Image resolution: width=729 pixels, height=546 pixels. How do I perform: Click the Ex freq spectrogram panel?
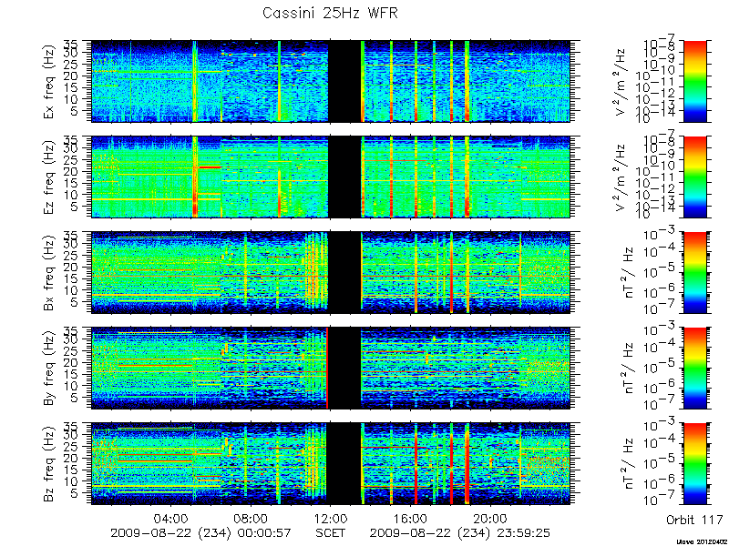[x=331, y=81]
